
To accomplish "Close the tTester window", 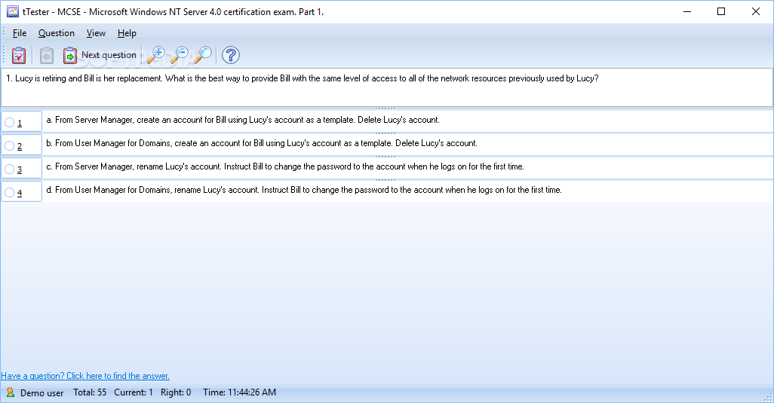I will (756, 11).
